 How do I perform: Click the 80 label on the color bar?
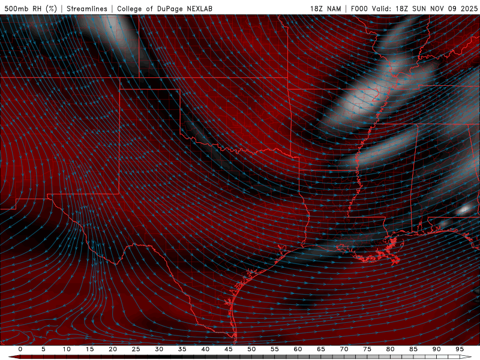[x=390, y=349]
